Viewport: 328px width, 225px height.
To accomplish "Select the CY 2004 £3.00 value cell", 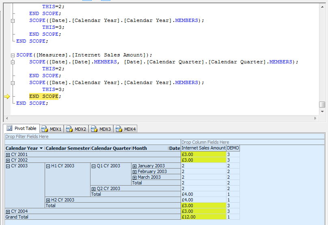I will point(203,211).
